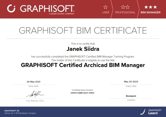166x117 pixels.
Task: Click 'GRAPHISOFT Certified Archicad BIM Manager' title
Action: point(83,65)
